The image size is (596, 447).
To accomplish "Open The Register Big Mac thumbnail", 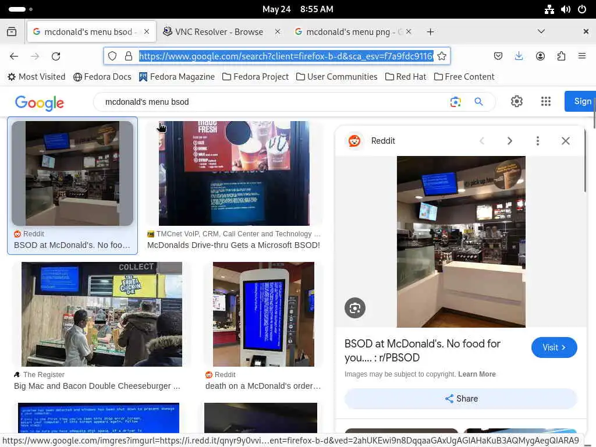I will (101, 314).
